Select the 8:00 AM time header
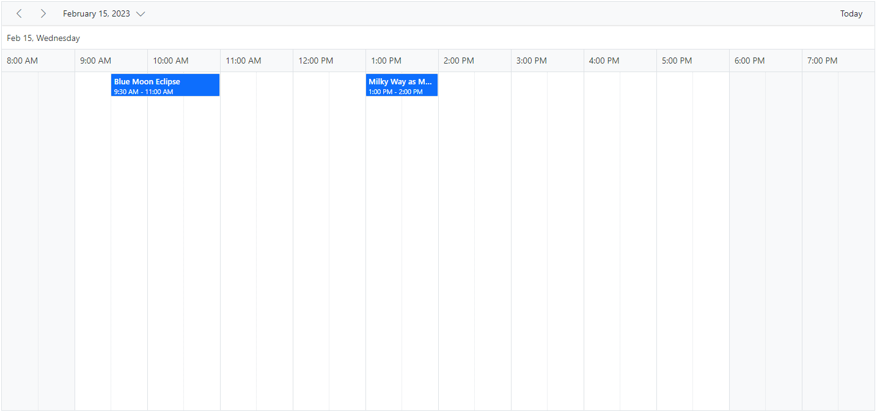The width and height of the screenshot is (877, 412). click(x=39, y=61)
